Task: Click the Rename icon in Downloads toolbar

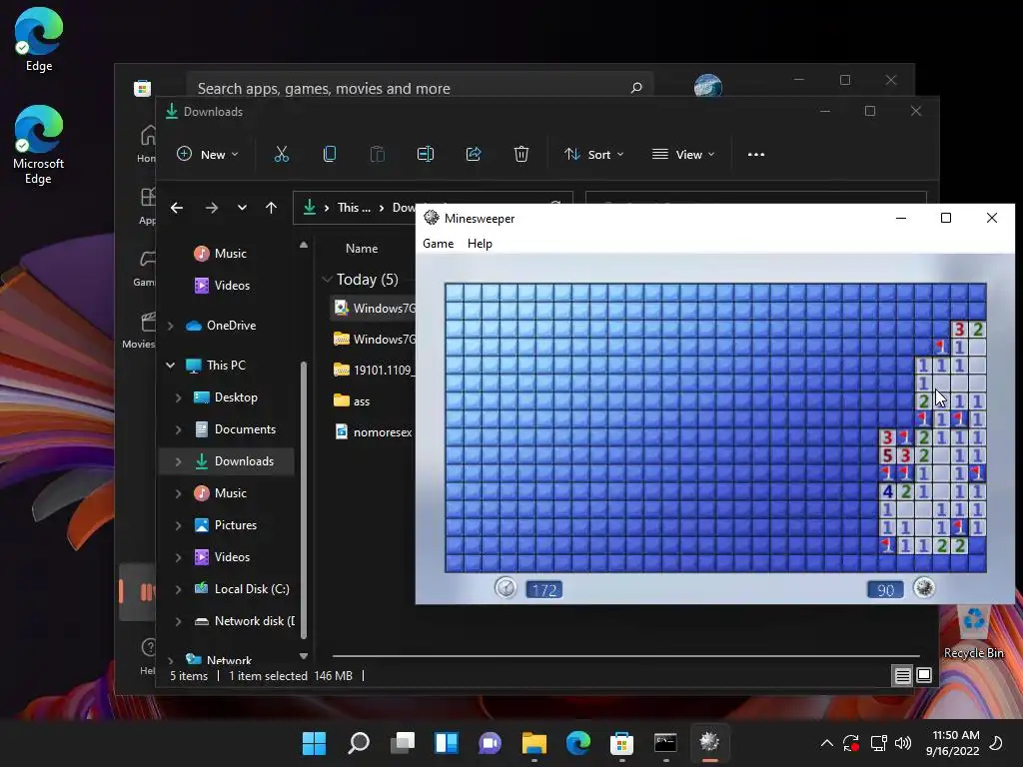Action: tap(426, 154)
